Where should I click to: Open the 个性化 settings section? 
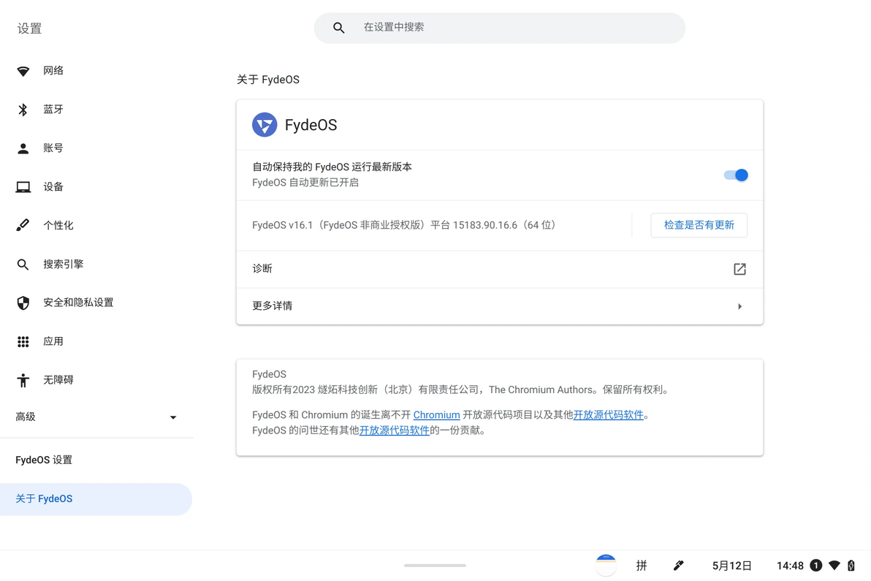96,225
